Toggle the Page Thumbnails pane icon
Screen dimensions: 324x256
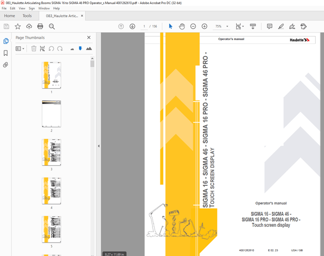6,41
